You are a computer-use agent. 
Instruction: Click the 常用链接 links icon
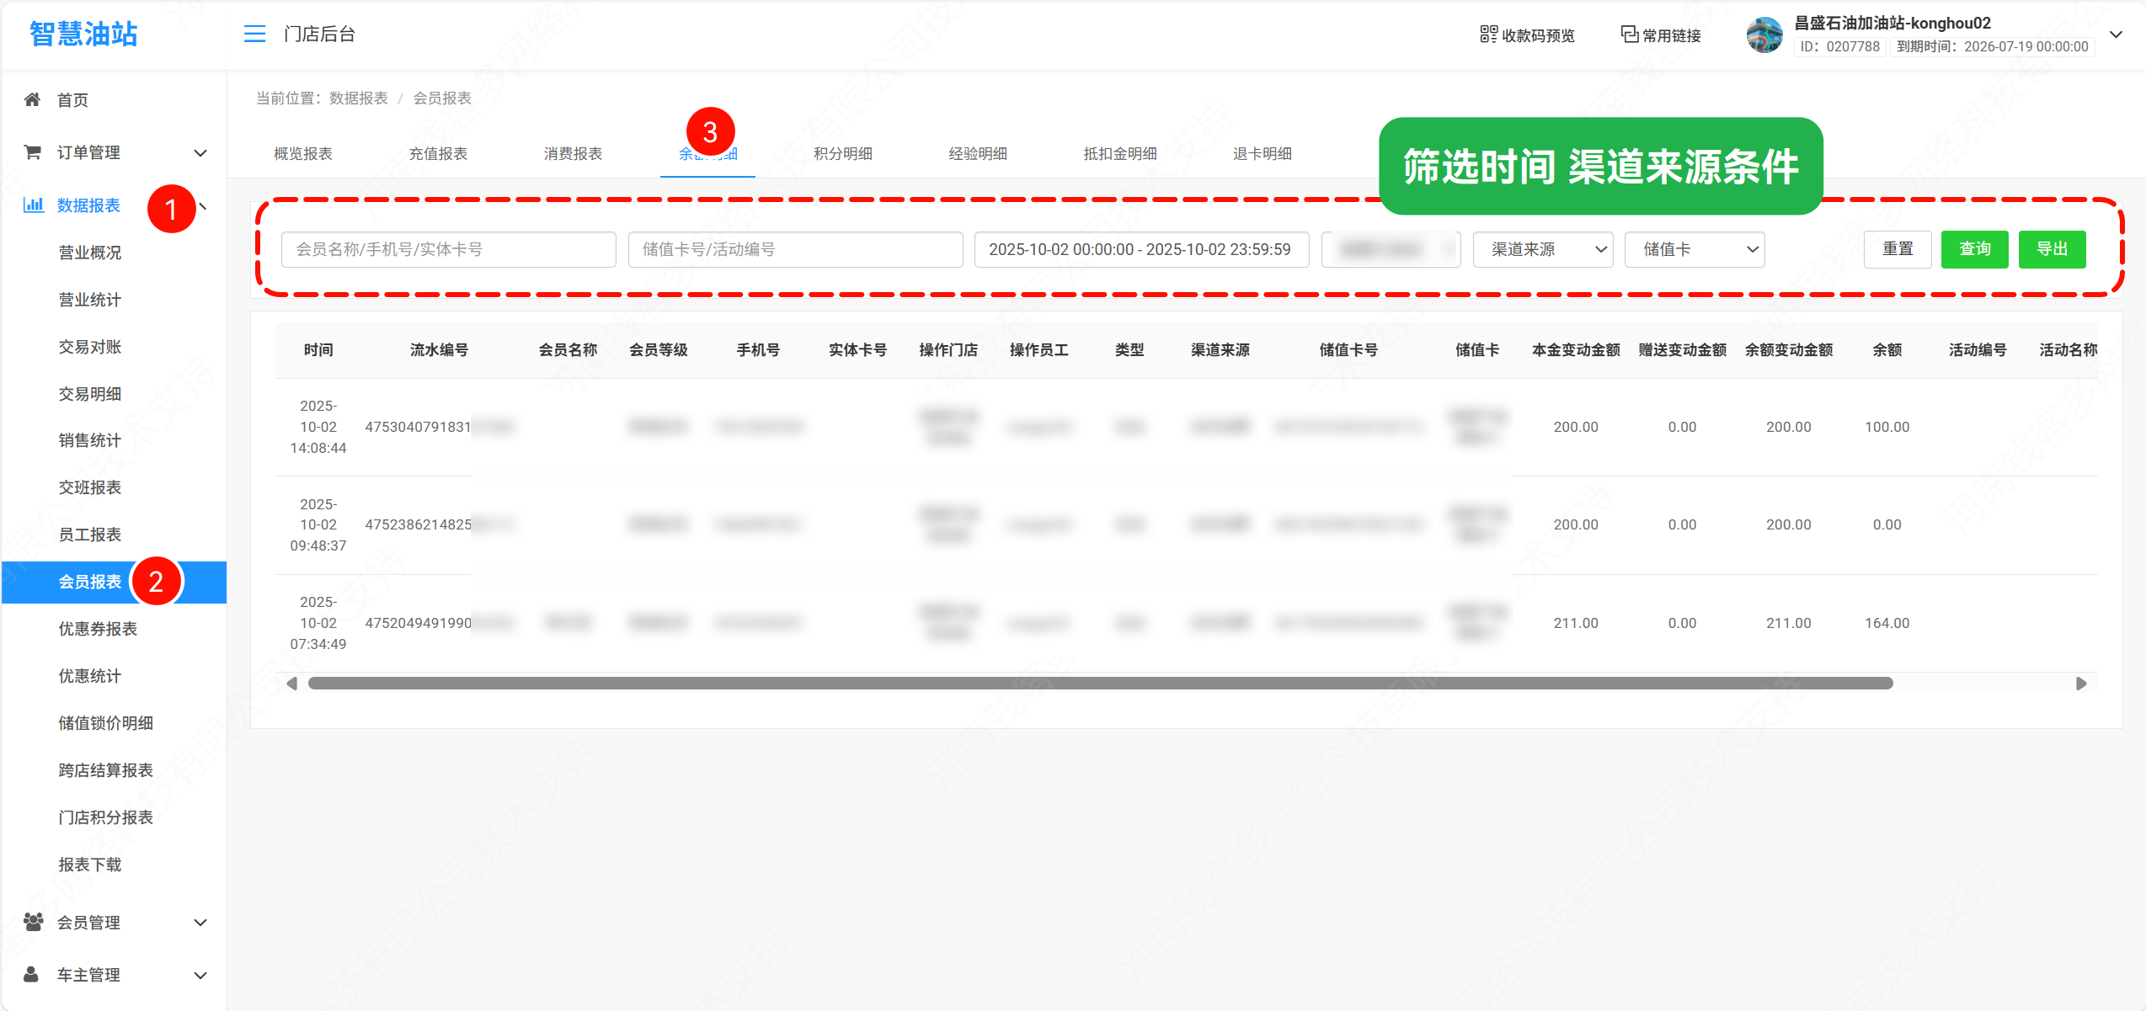[x=1629, y=35]
